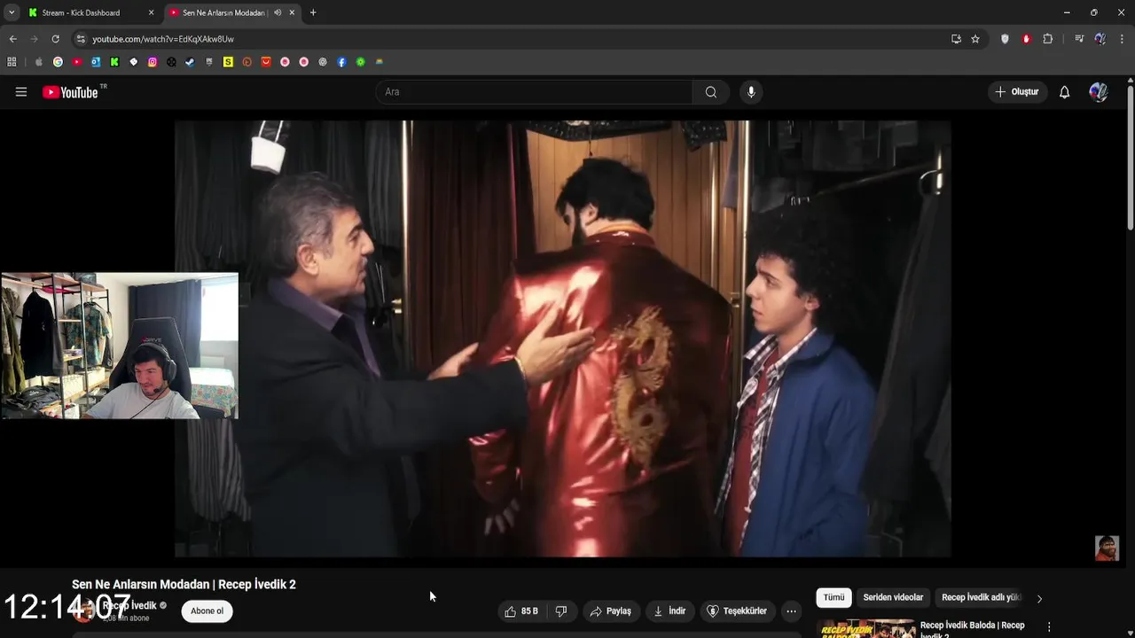
Task: Close the Kick Dashboard tab
Action: point(151,12)
